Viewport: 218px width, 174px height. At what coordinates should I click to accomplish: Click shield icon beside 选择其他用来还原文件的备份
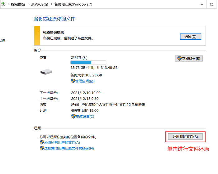click(42, 148)
